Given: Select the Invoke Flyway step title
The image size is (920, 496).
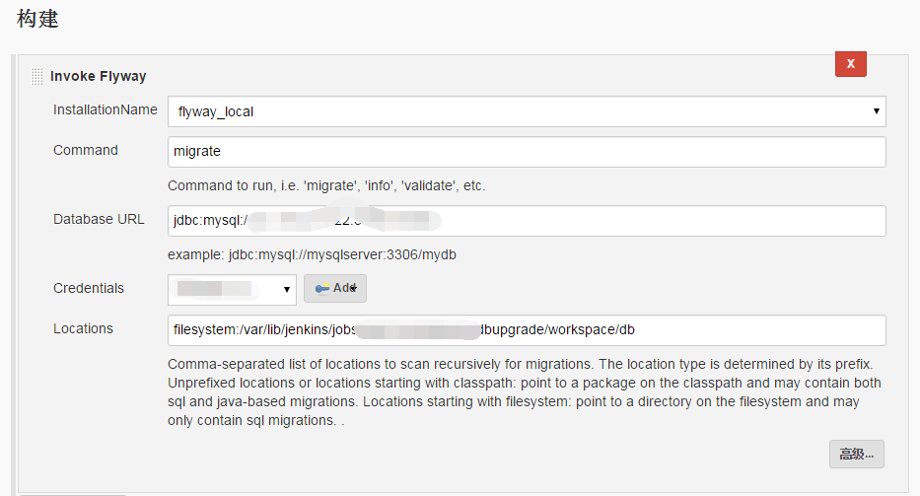Looking at the screenshot, I should [x=98, y=76].
